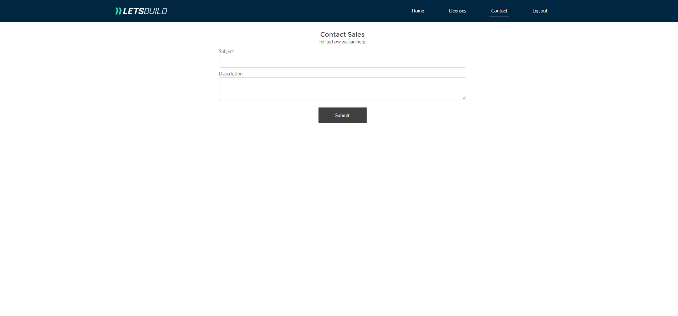
Task: Focus the Subject input field
Action: click(x=342, y=61)
